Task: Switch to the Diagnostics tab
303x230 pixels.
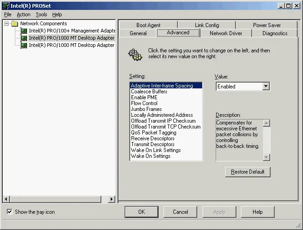Action: [x=275, y=33]
